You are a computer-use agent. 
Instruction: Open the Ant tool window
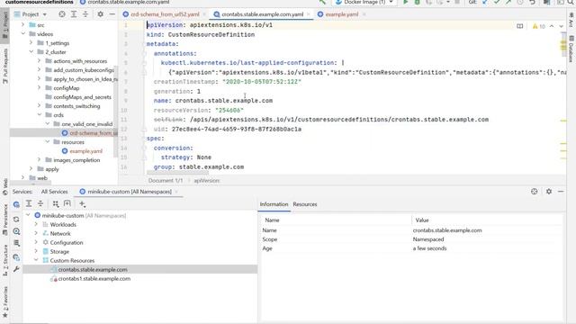[571, 20]
